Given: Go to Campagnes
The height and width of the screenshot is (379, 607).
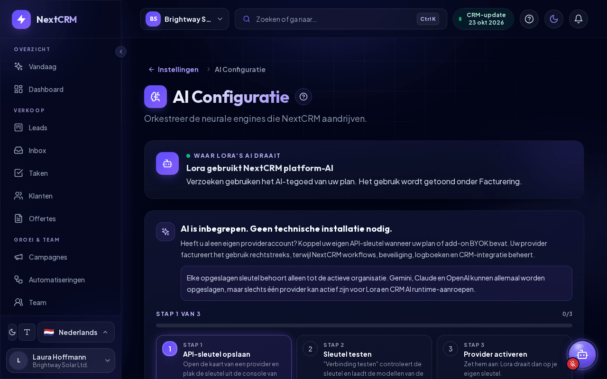Looking at the screenshot, I should 61,257.
